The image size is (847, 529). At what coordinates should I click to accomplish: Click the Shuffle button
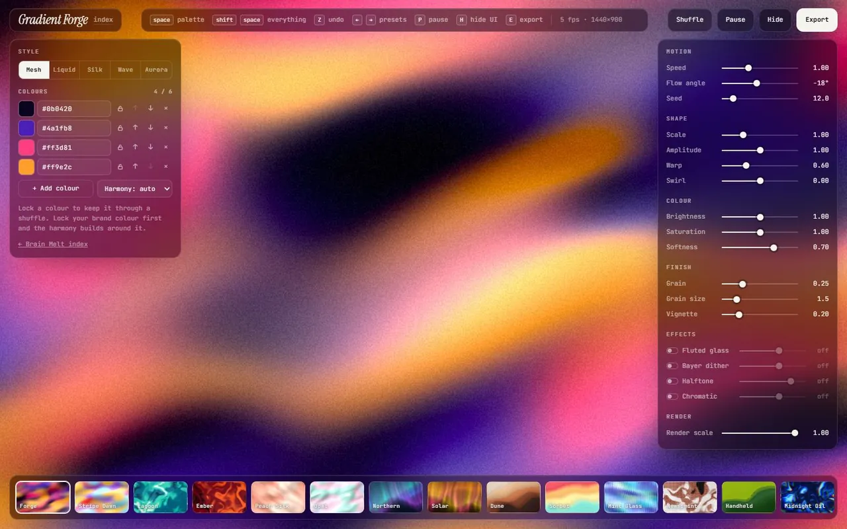(x=690, y=20)
